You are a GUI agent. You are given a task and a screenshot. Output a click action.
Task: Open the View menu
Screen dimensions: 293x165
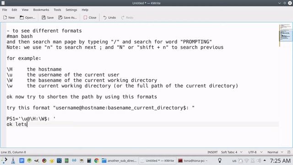pyautogui.click(x=25, y=10)
